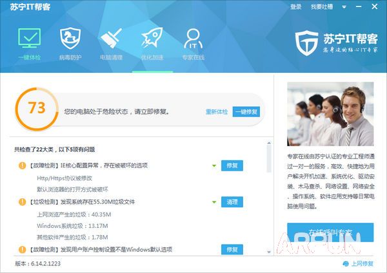Click the 默认浏览器的打开方式被破坏 entry
The image size is (387, 273).
click(72, 189)
